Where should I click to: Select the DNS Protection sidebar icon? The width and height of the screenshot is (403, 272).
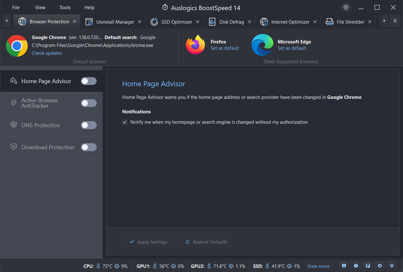13,125
